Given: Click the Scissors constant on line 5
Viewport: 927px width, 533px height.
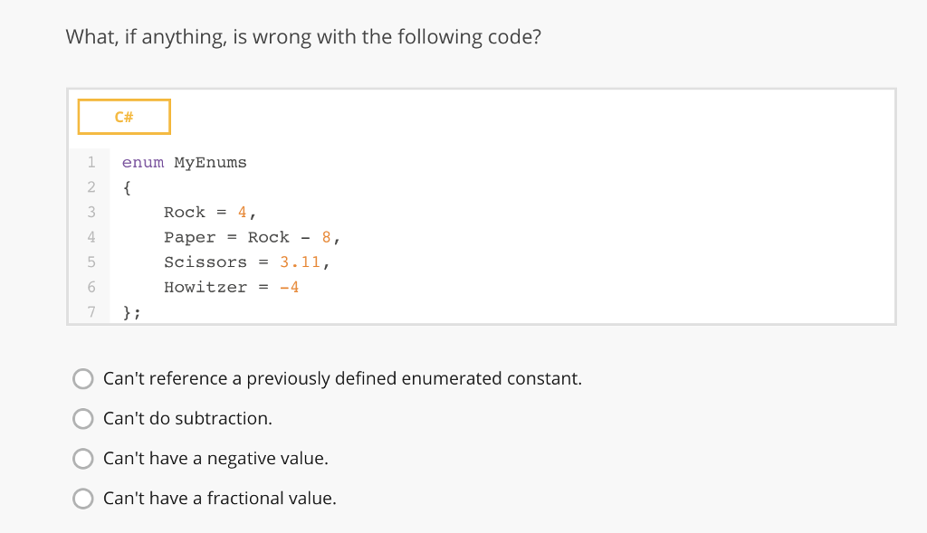Looking at the screenshot, I should pyautogui.click(x=205, y=262).
